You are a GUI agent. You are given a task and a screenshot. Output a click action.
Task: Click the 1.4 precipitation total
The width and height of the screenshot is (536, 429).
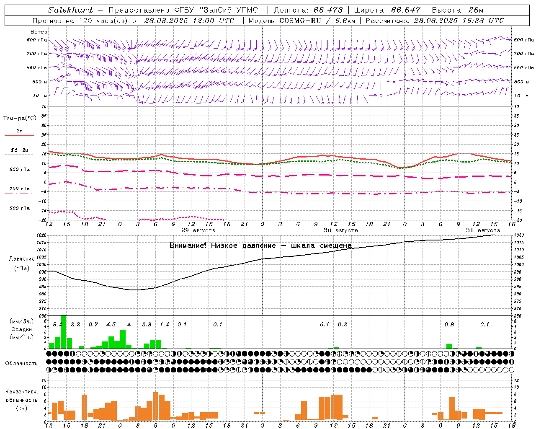point(165,325)
